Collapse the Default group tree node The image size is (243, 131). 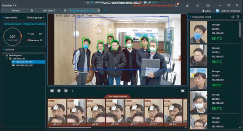coord(4,55)
